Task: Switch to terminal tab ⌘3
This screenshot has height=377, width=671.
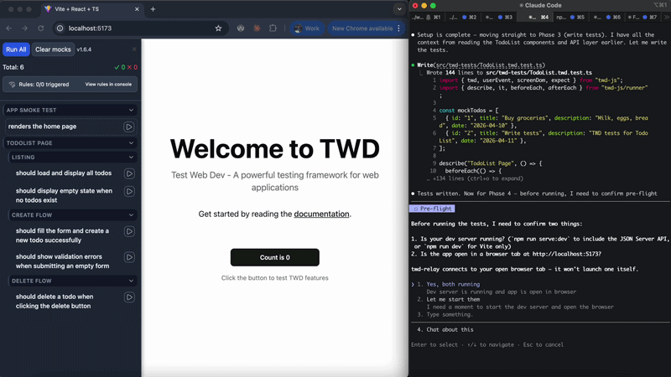Action: click(x=498, y=17)
